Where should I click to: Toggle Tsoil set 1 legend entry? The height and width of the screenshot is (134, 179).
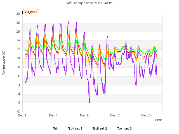click(x=72, y=128)
